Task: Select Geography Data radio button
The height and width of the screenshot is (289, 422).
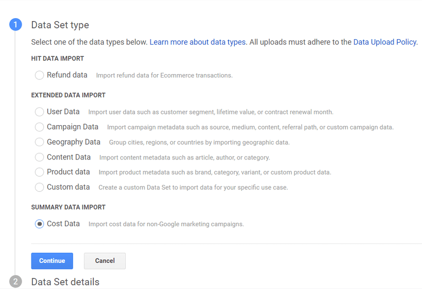Action: point(39,142)
